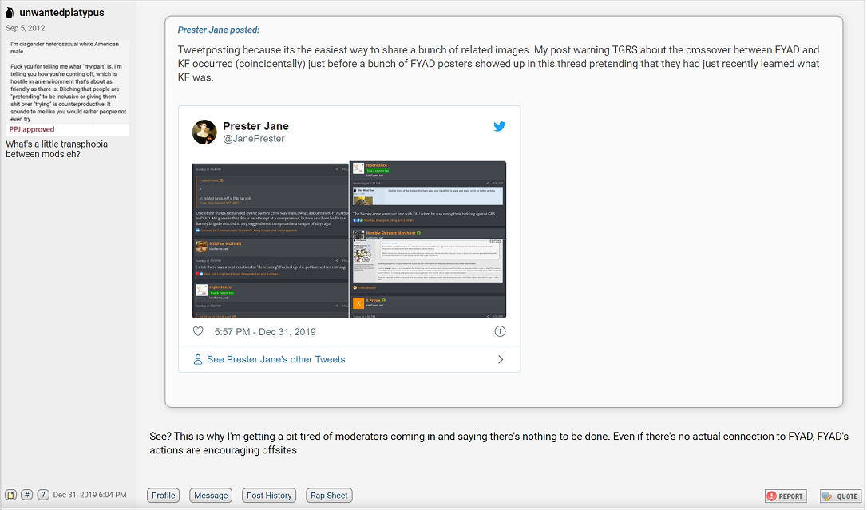Image resolution: width=867 pixels, height=510 pixels.
Task: Click the page icon beside the # link
Action: 10,495
